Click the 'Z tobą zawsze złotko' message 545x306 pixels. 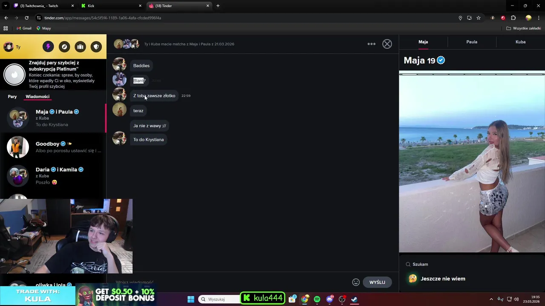(x=154, y=96)
